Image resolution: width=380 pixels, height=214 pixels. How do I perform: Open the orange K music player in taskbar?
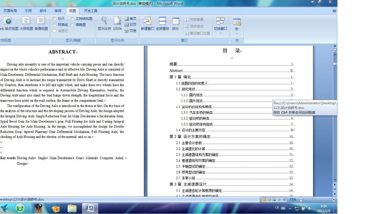coord(56,208)
